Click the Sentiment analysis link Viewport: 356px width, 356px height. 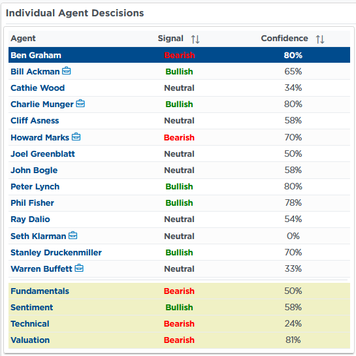pyautogui.click(x=32, y=308)
